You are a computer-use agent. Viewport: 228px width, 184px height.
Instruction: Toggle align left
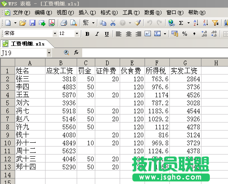119,34
